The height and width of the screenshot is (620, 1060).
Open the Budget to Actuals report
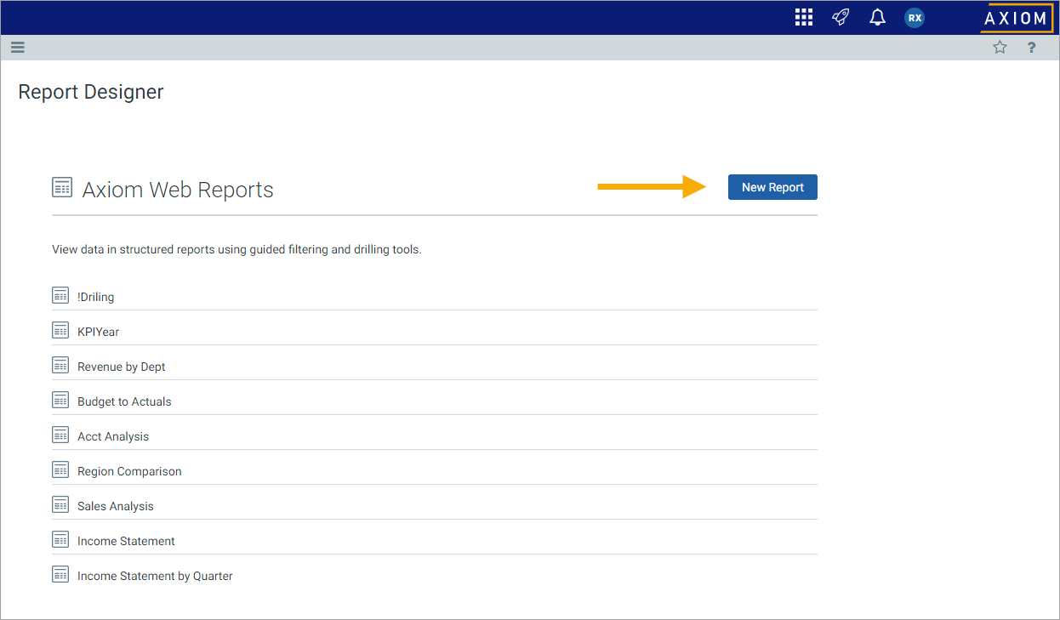[124, 401]
